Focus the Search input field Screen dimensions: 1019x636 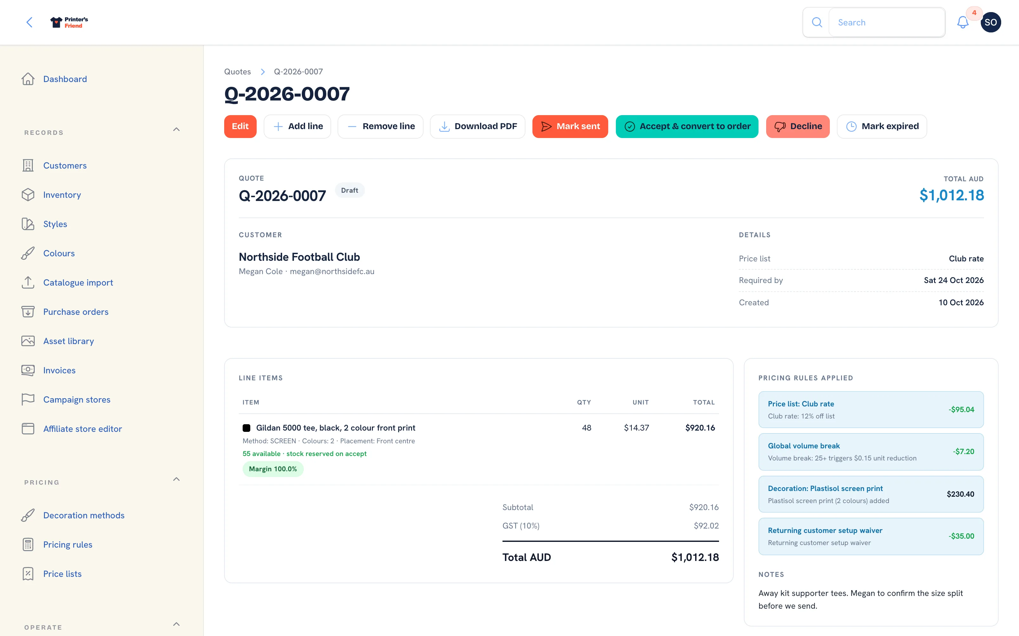coord(886,22)
